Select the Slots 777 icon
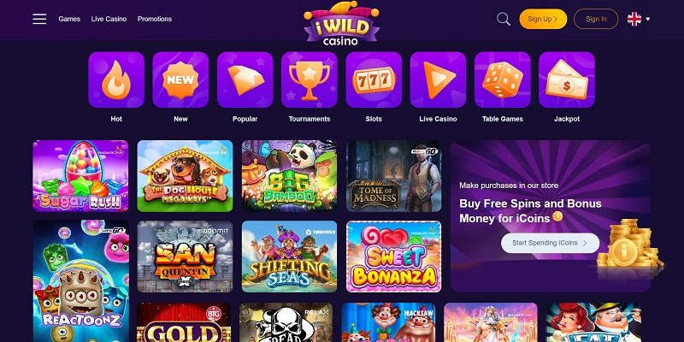The image size is (684, 342). (374, 80)
